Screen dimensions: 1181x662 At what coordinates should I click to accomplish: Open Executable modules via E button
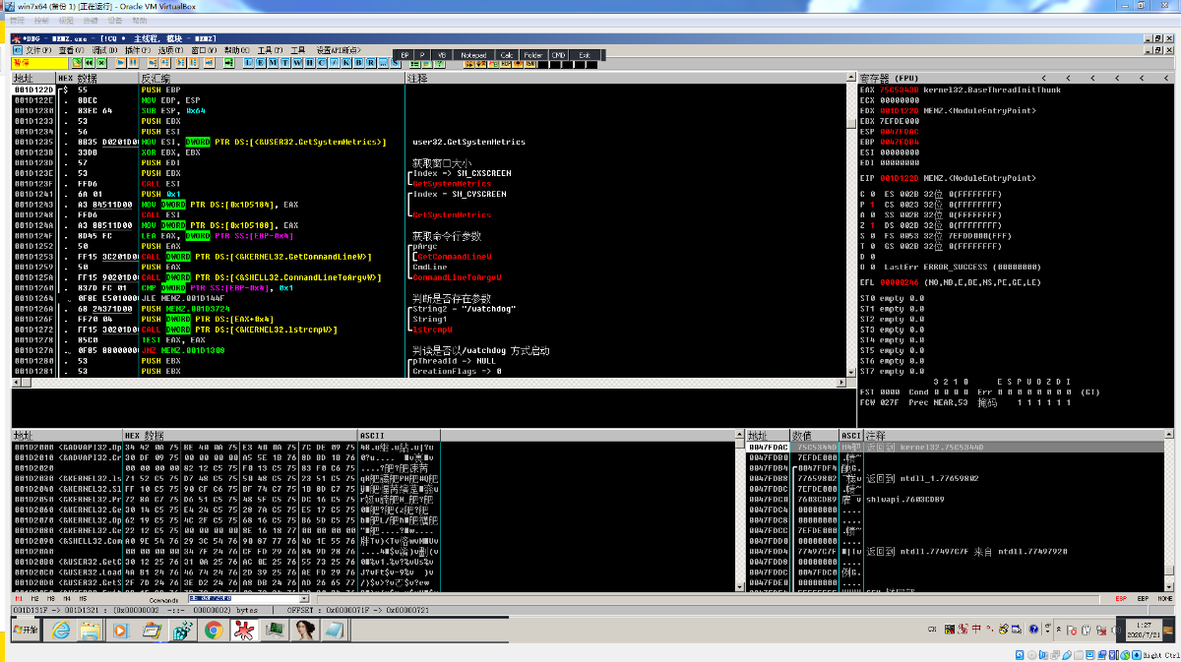pyautogui.click(x=261, y=63)
